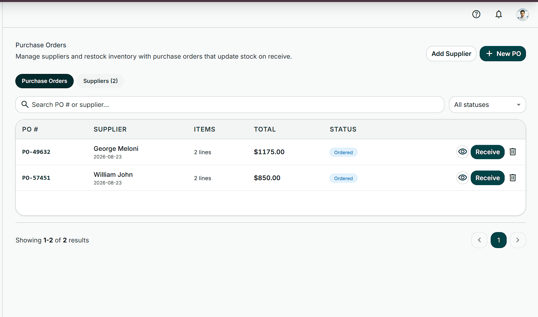The image size is (538, 317).
Task: Click the ITEMS column header
Action: pyautogui.click(x=205, y=129)
